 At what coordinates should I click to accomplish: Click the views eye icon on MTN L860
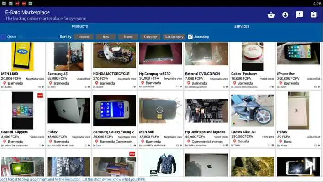pyautogui.click(x=42, y=87)
